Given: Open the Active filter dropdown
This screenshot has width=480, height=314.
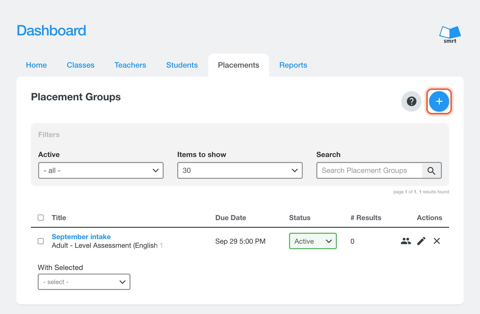Looking at the screenshot, I should (101, 170).
